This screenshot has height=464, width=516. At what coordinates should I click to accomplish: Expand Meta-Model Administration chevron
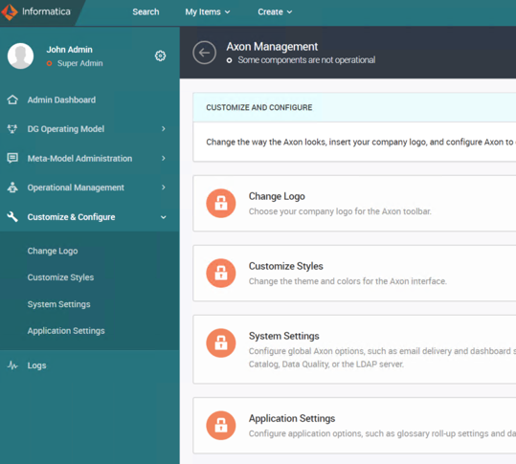163,158
